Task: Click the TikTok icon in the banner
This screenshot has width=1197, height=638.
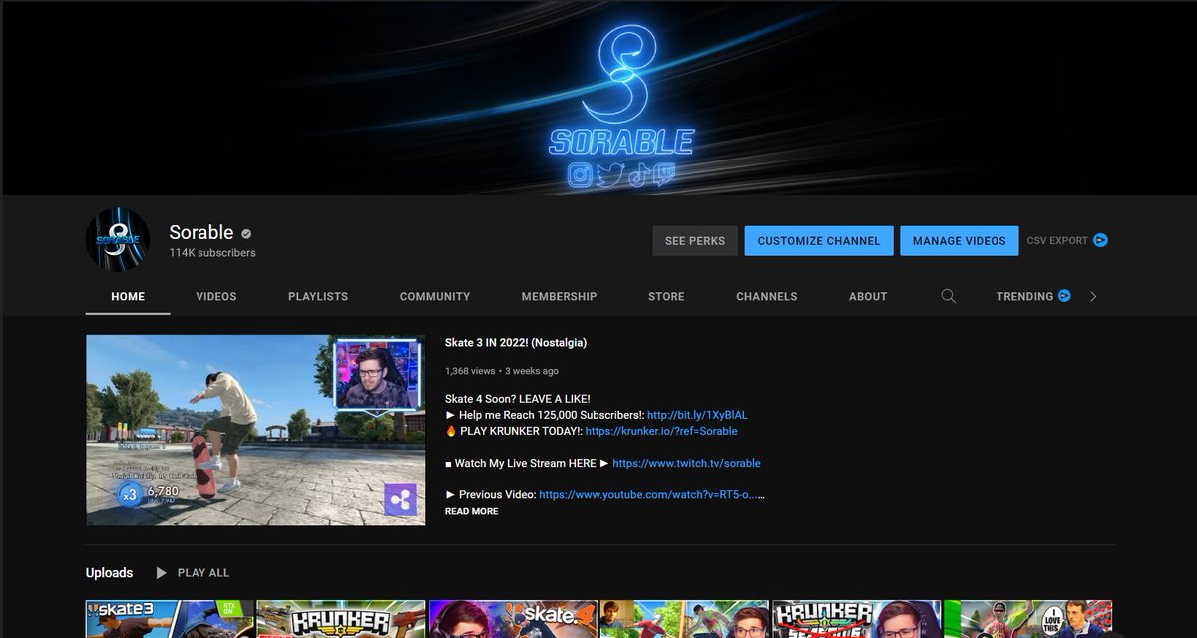Action: tap(637, 175)
